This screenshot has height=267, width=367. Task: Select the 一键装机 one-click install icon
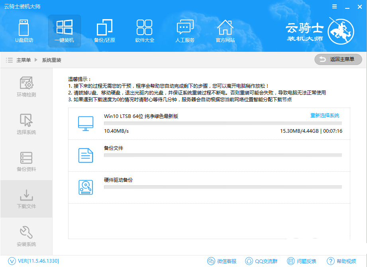(64, 31)
